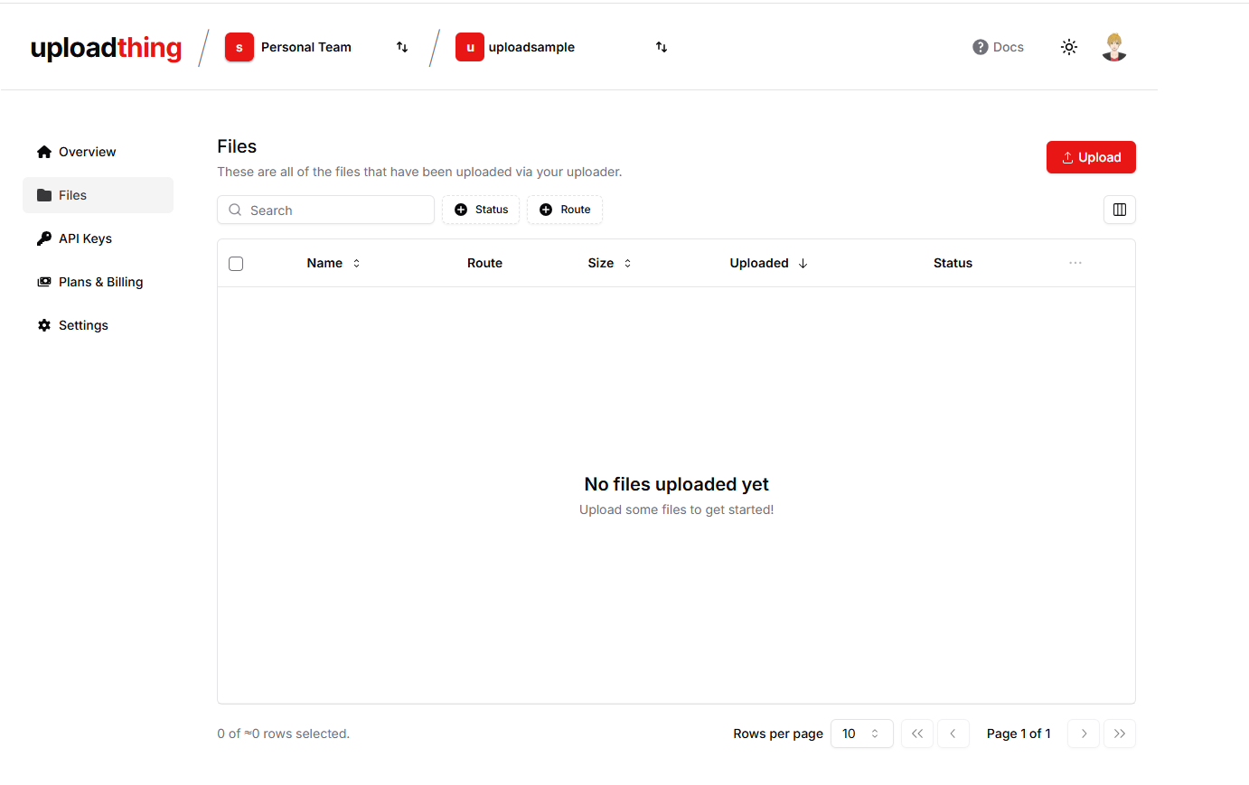Click the red uploadsample app icon
The width and height of the screenshot is (1249, 785).
click(x=470, y=47)
